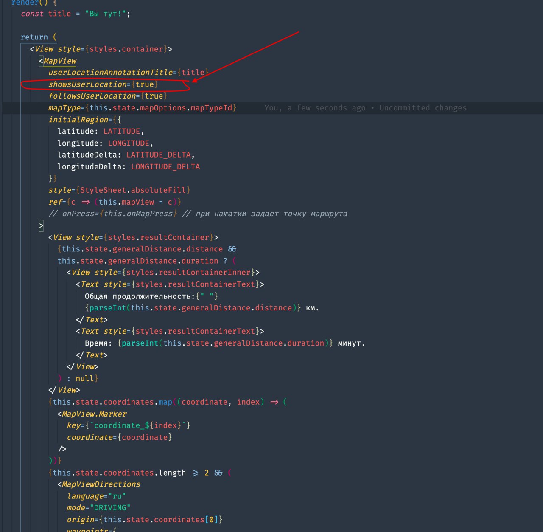The image size is (543, 532).
Task: Click the closing bracket of the MapView opening tag
Action: click(x=41, y=225)
